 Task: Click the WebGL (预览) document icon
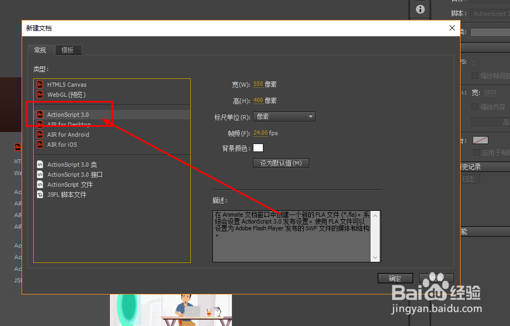pyautogui.click(x=40, y=95)
